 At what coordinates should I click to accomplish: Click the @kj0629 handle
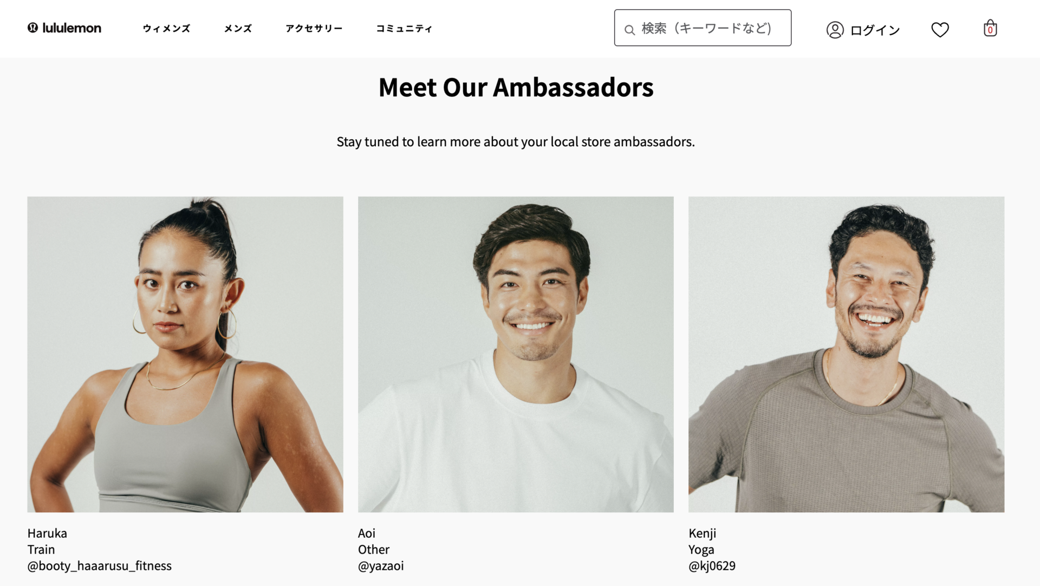pyautogui.click(x=712, y=566)
